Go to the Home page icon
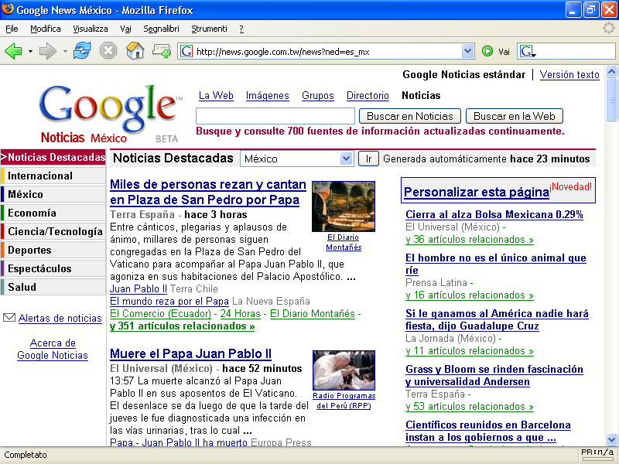 tap(135, 50)
